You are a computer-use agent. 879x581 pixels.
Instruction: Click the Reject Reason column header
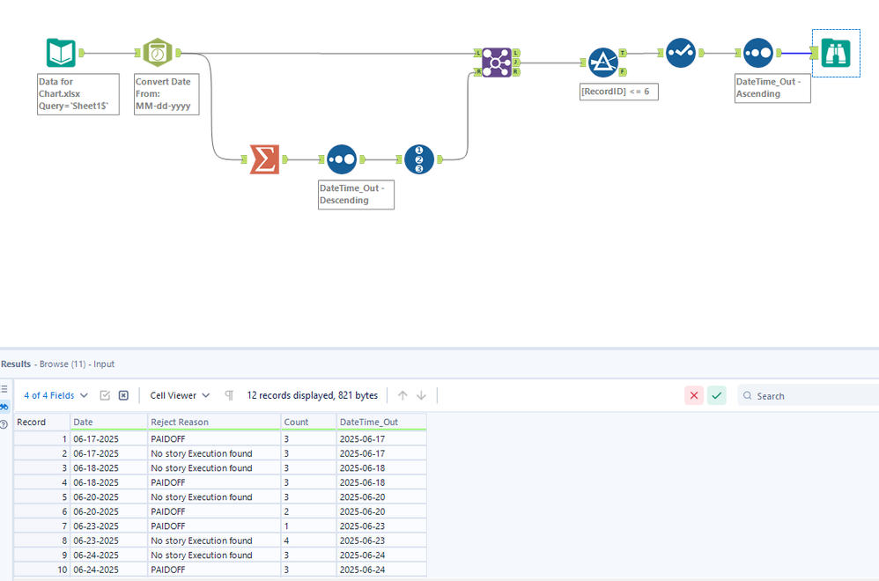point(214,422)
